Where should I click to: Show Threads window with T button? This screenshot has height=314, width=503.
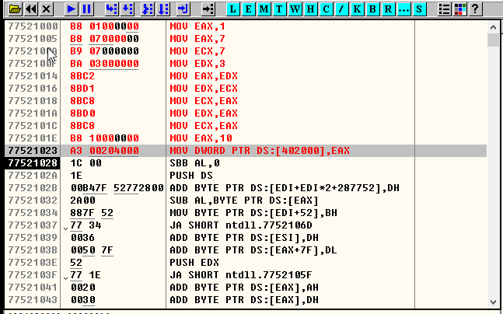279,9
